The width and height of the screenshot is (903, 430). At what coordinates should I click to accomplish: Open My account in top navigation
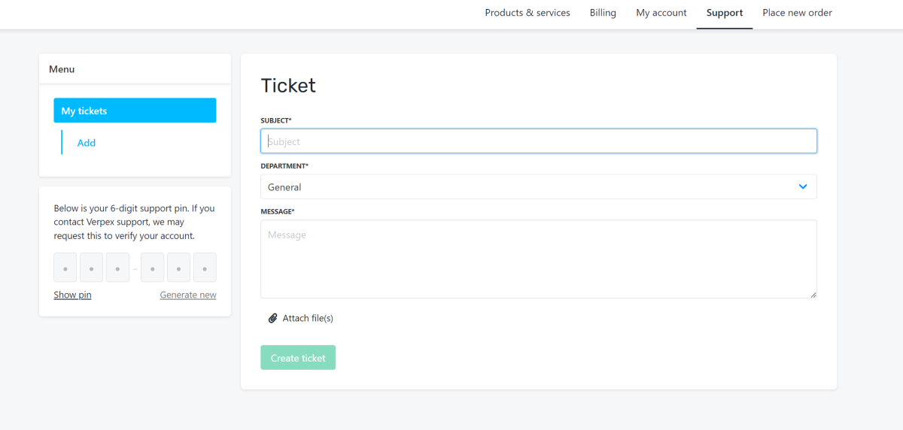pyautogui.click(x=661, y=13)
